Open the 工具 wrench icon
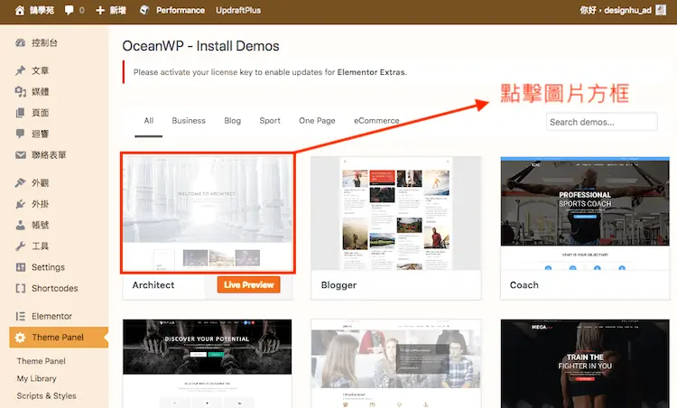This screenshot has height=408, width=677. click(x=20, y=246)
